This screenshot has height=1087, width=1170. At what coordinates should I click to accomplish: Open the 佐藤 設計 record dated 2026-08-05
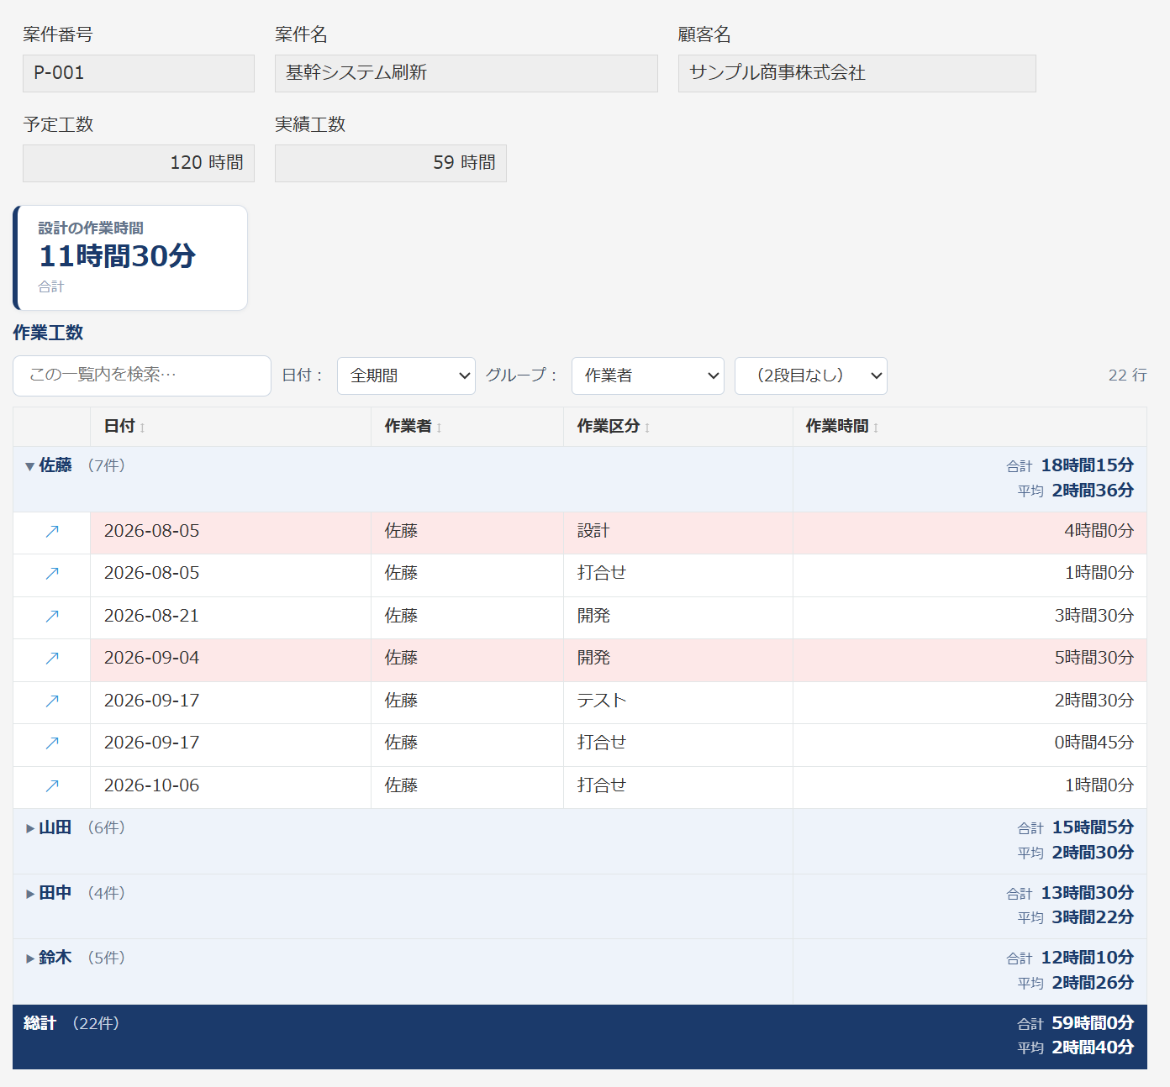pyautogui.click(x=52, y=532)
